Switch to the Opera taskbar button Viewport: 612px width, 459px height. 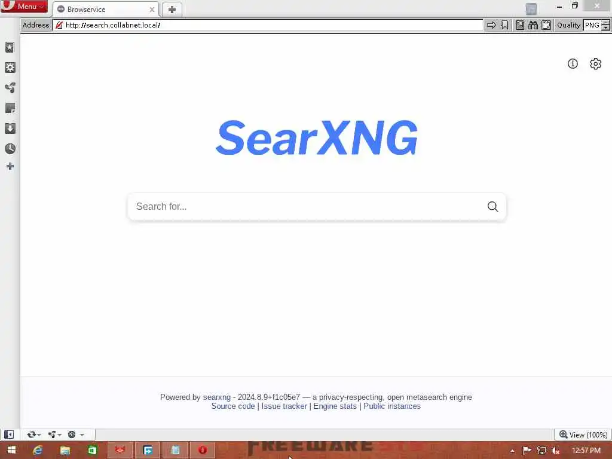coord(203,451)
